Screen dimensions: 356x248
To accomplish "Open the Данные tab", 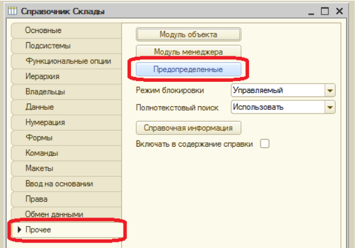I will (x=66, y=107).
